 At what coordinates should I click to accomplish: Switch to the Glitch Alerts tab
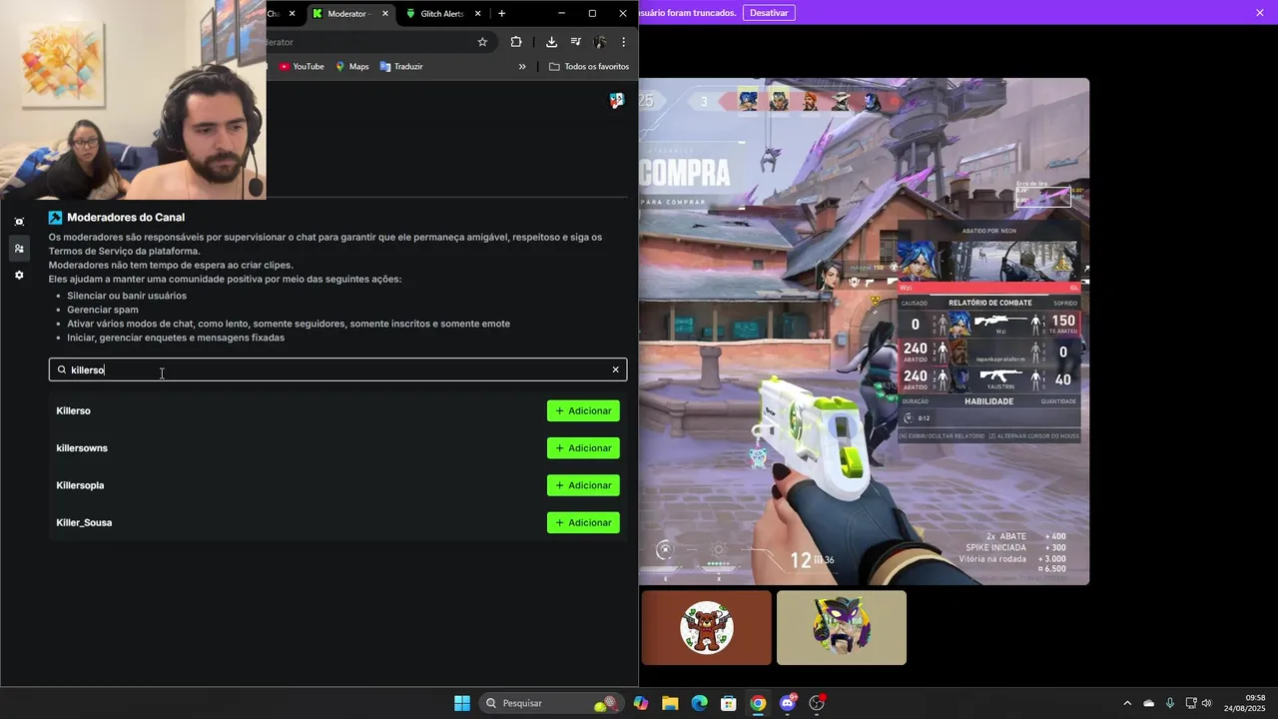(442, 14)
